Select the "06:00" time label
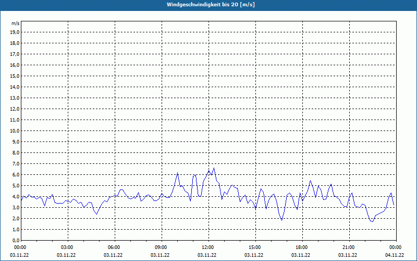The image size is (417, 261). (114, 247)
